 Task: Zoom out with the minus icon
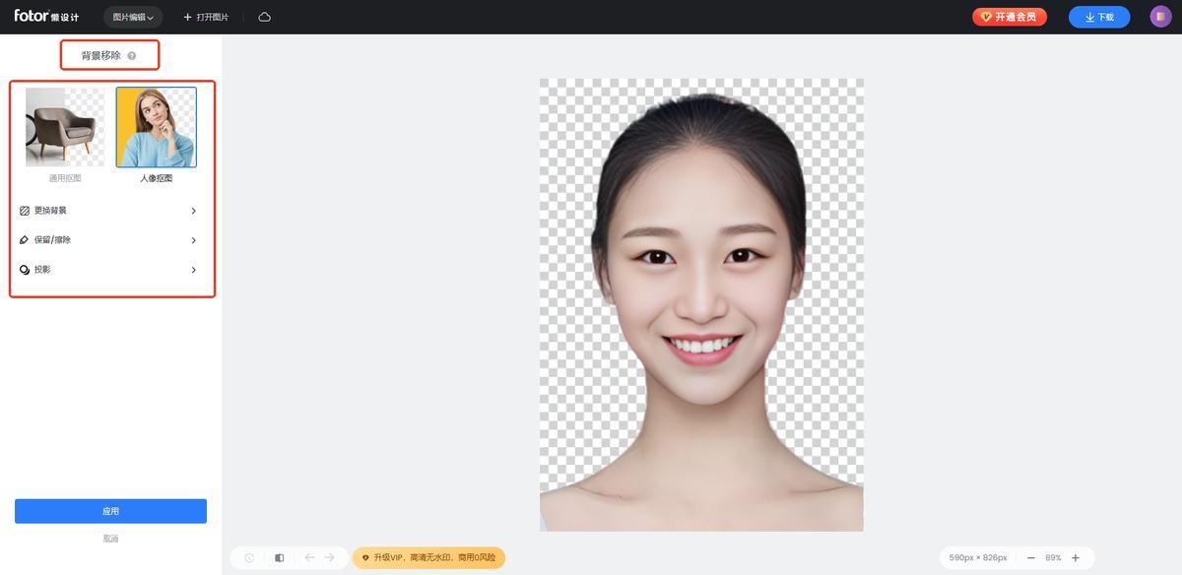pos(1031,558)
